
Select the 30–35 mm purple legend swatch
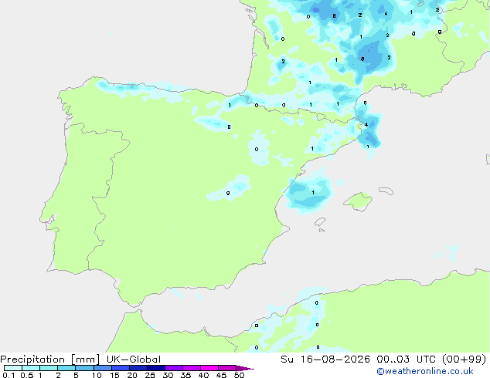[174, 368]
